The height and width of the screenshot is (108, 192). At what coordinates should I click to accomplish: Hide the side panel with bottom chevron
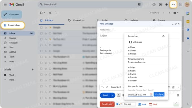click(188, 104)
